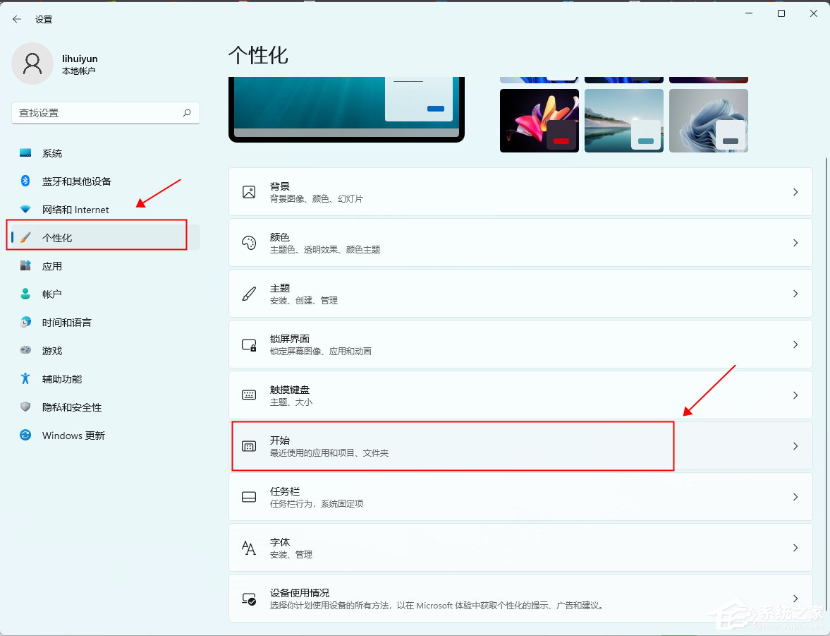Click the 应用 apps icon
830x636 pixels.
25,265
